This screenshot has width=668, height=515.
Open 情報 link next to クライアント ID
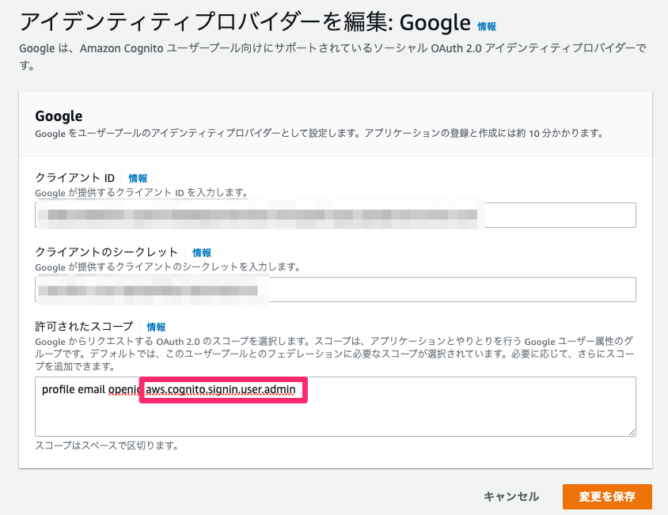138,178
